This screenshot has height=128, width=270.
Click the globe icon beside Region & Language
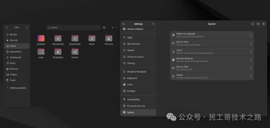173,35
